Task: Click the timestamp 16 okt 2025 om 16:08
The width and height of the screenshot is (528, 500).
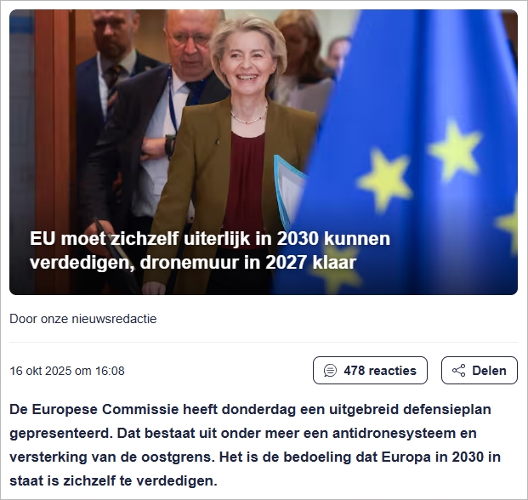Action: coord(67,371)
